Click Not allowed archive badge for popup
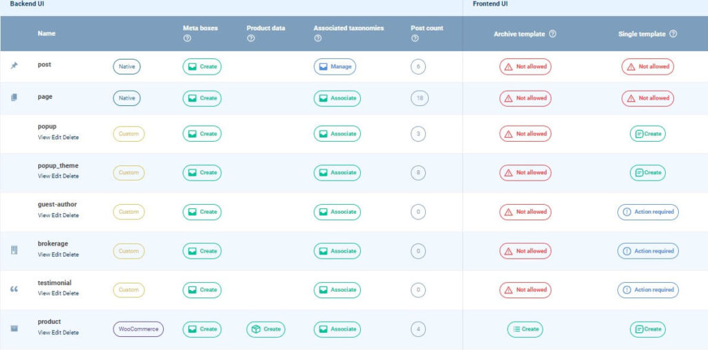Viewport: 708px width, 350px height. pyautogui.click(x=525, y=133)
